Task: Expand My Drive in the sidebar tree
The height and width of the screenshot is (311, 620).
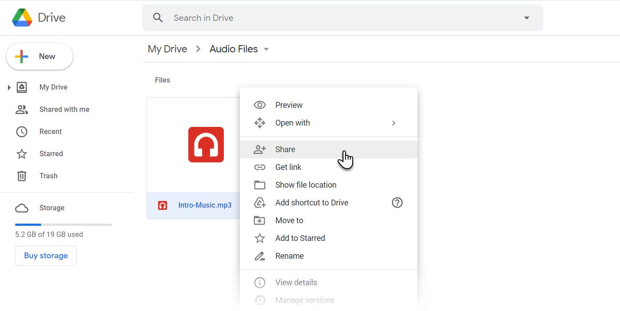Action: coord(10,87)
